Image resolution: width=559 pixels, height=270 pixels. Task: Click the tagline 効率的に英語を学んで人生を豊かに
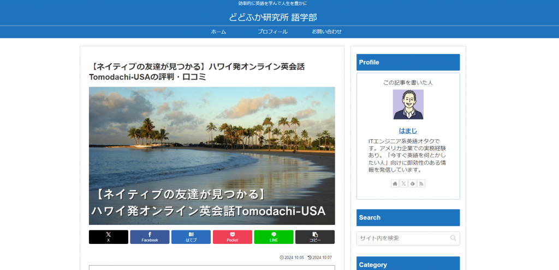pos(273,4)
